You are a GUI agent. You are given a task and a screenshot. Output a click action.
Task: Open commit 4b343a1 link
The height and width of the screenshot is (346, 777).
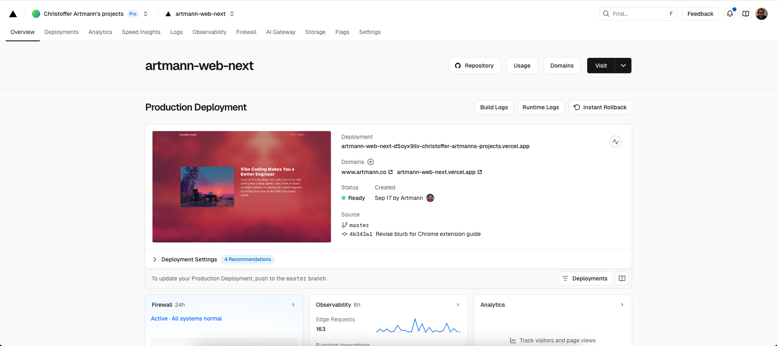click(x=361, y=234)
